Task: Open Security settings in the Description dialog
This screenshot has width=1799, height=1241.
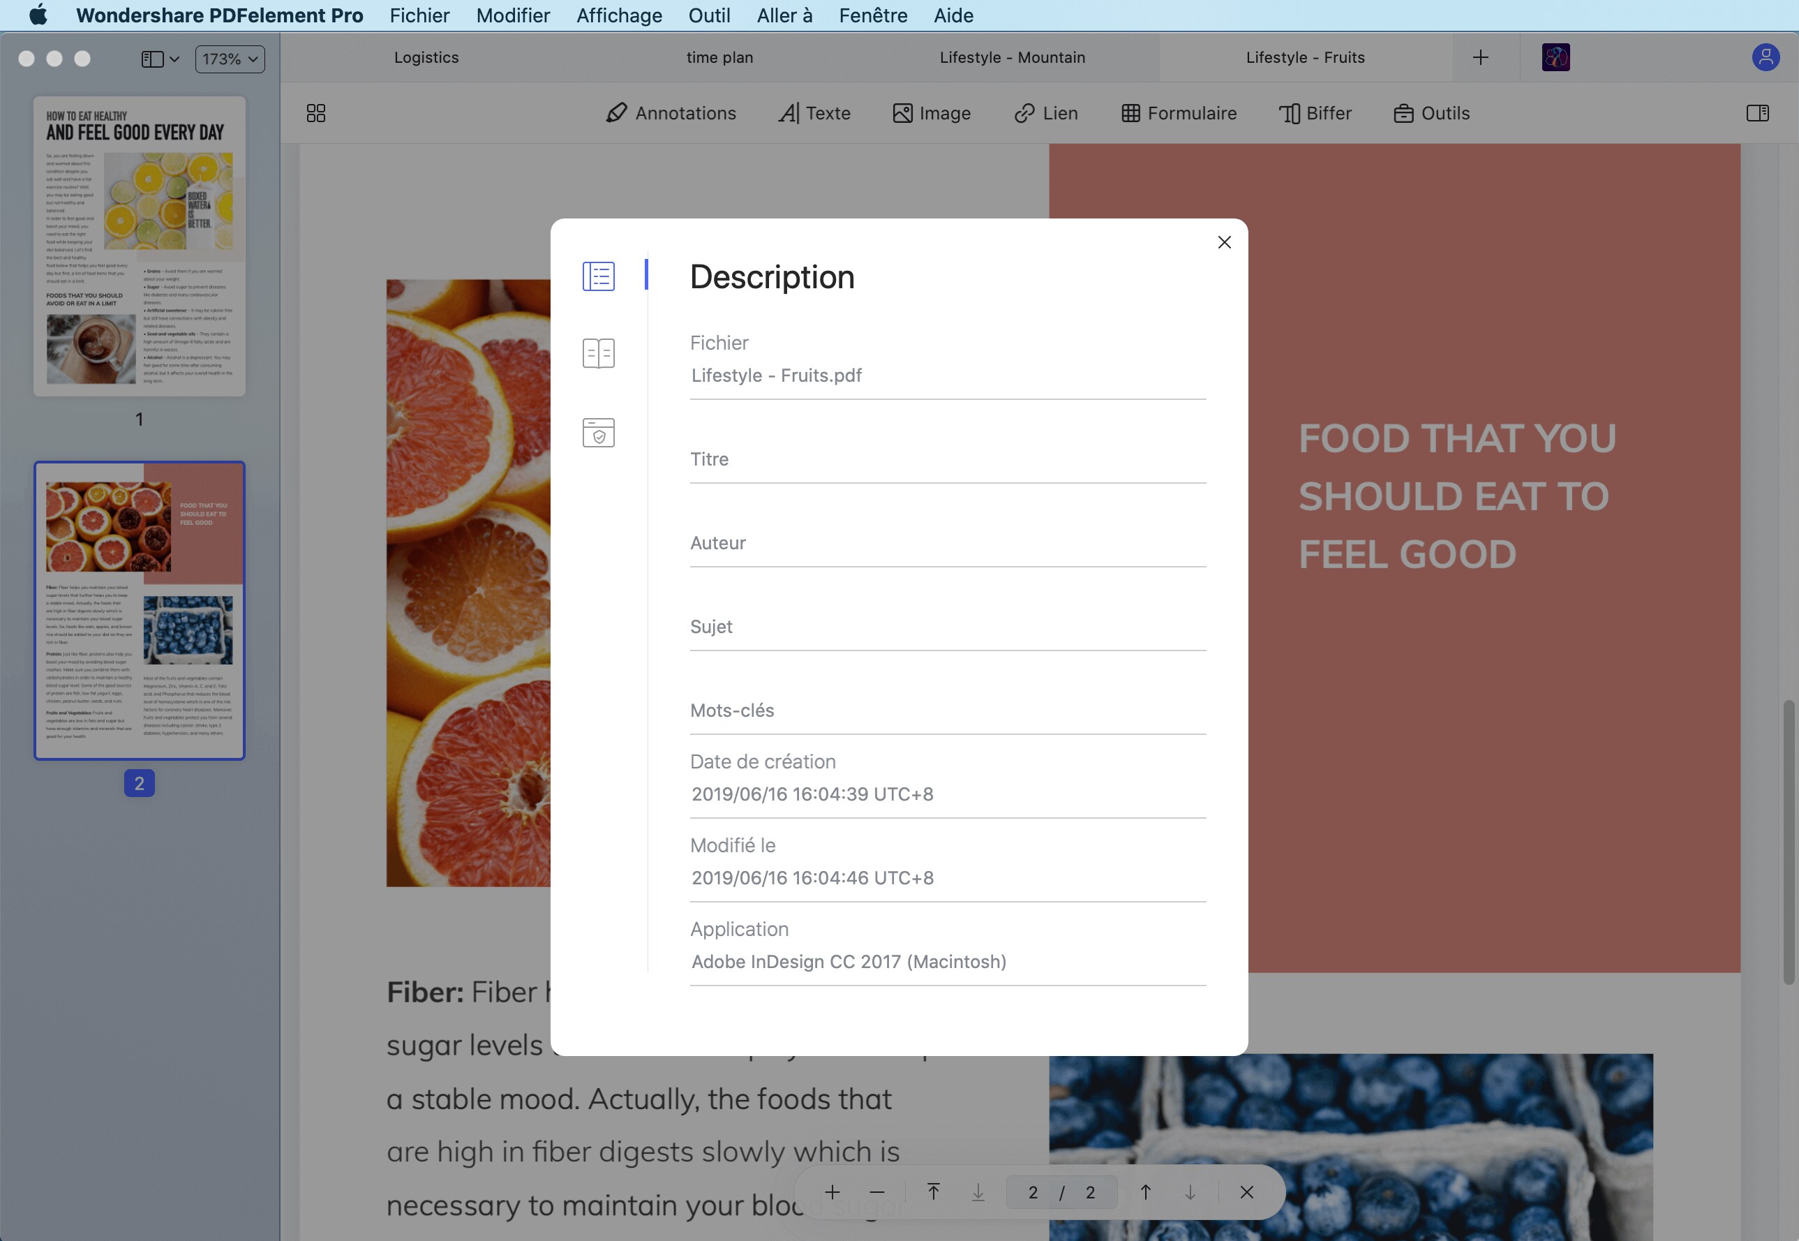Action: pyautogui.click(x=598, y=432)
